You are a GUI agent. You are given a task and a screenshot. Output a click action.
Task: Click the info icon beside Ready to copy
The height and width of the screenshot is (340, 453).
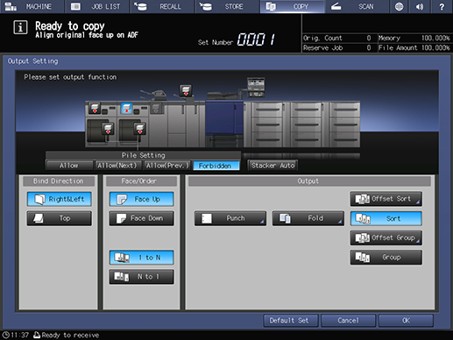tap(20, 27)
